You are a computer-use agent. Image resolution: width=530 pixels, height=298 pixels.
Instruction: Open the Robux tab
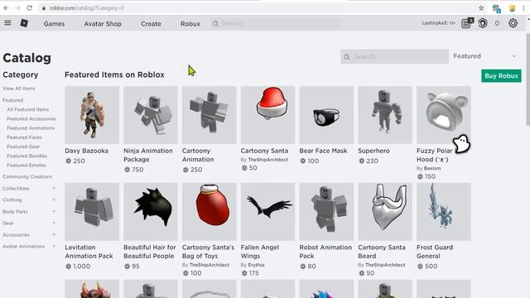(x=190, y=24)
